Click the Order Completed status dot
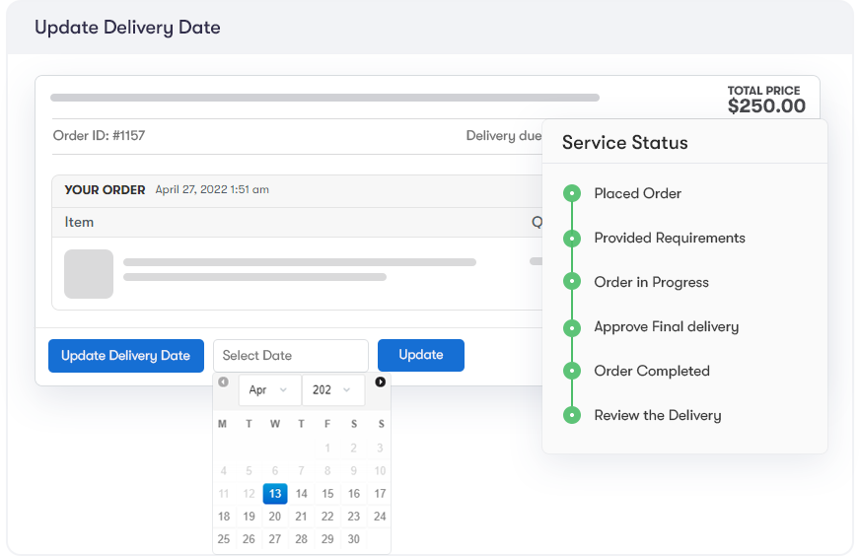The width and height of the screenshot is (860, 556). coord(572,371)
